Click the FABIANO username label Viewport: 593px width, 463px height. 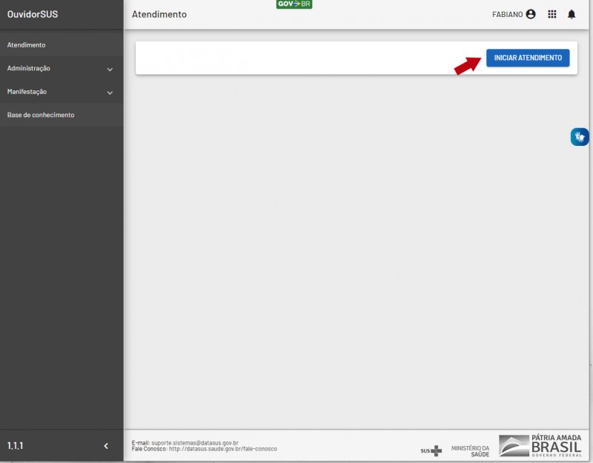pos(507,14)
